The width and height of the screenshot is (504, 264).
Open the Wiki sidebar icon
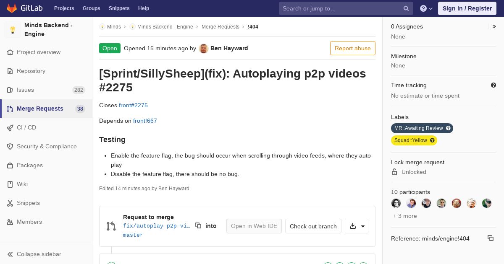point(10,184)
